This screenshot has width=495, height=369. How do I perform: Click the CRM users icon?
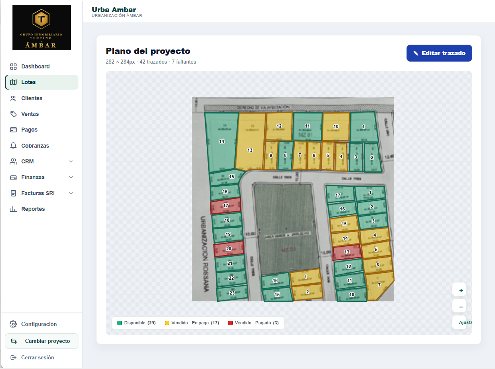click(13, 161)
